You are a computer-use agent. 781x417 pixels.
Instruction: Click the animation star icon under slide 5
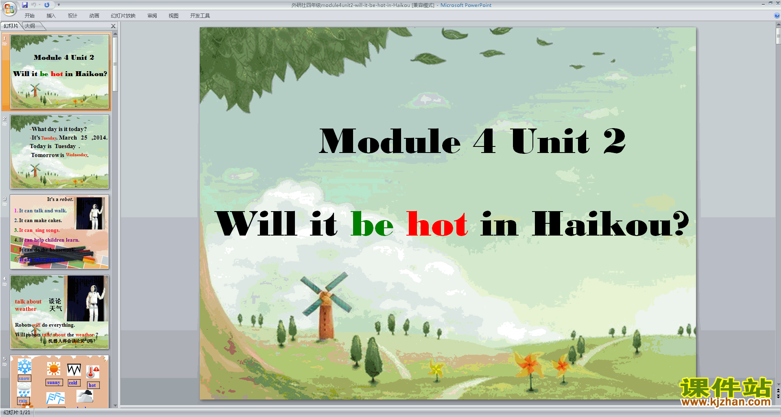coord(5,365)
